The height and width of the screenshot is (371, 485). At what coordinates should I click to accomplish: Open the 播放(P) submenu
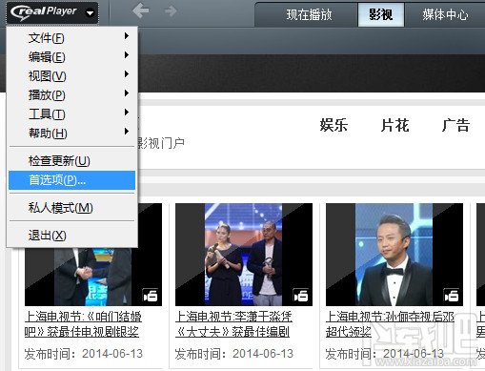coord(72,94)
